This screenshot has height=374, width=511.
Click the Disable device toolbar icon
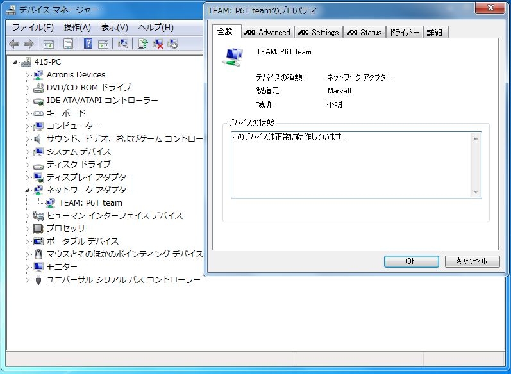click(x=172, y=44)
